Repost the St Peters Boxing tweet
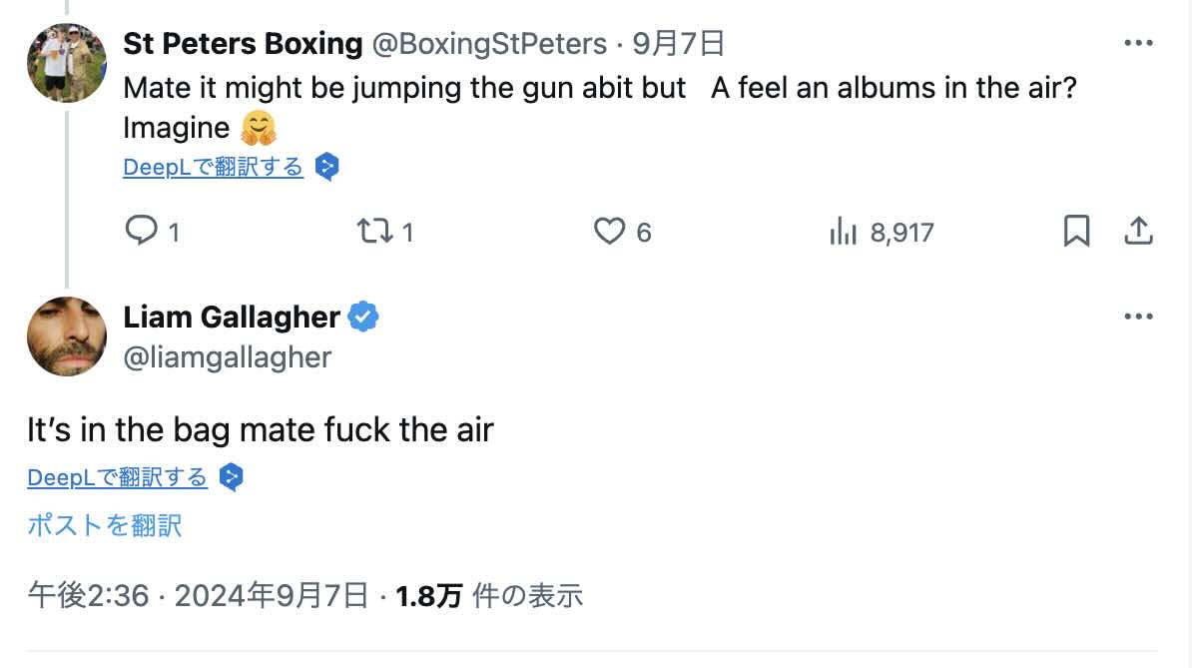 point(374,232)
